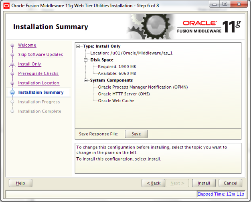The height and width of the screenshot is (202, 251).
Task: Click the Type: Install Only label
Action: 101,46
